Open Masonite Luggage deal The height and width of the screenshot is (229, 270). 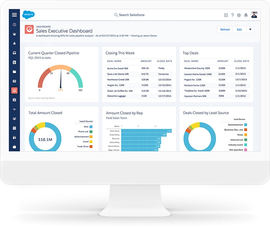pos(116,96)
